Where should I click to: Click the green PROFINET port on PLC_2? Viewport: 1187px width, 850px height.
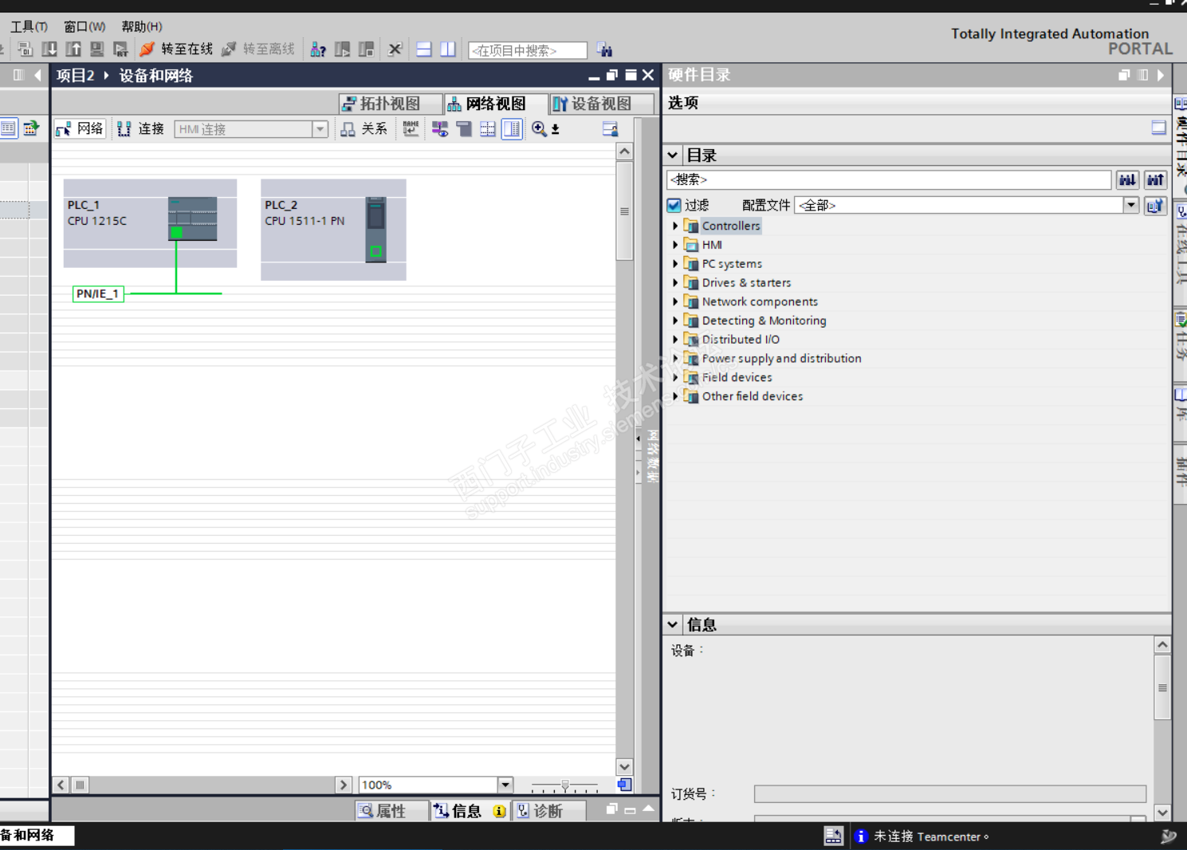click(375, 252)
